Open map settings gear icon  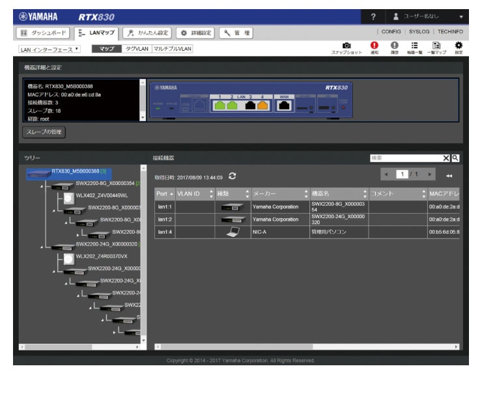[458, 47]
